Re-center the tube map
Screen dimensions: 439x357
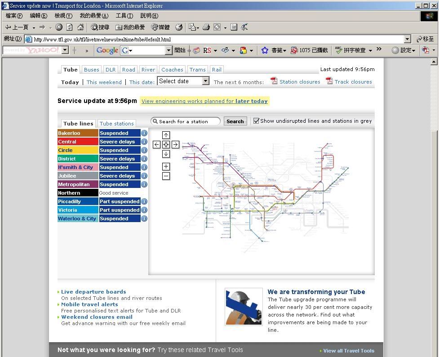(166, 145)
